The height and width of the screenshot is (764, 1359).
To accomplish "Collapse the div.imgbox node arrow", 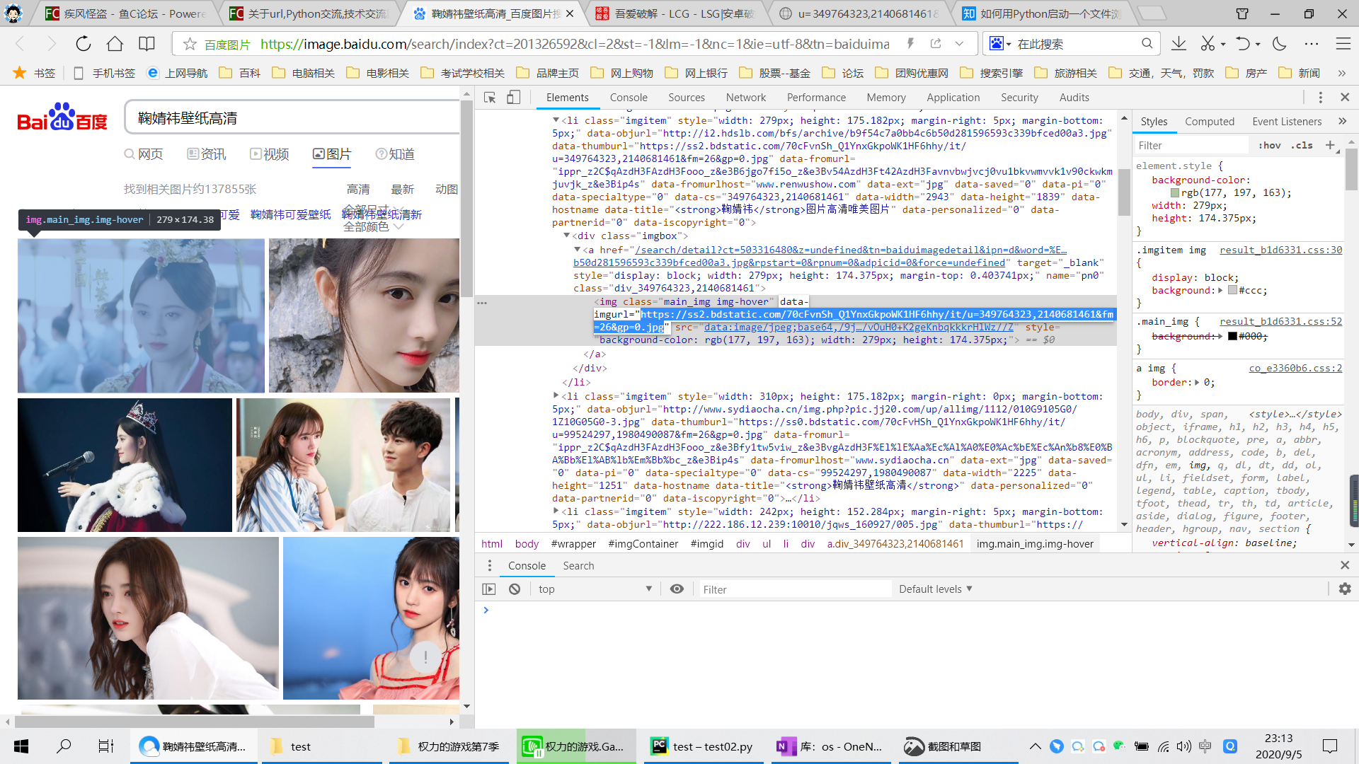I will point(566,236).
